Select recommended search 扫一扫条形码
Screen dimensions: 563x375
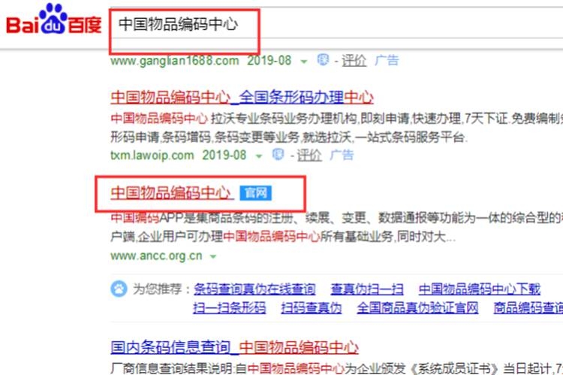tap(230, 308)
